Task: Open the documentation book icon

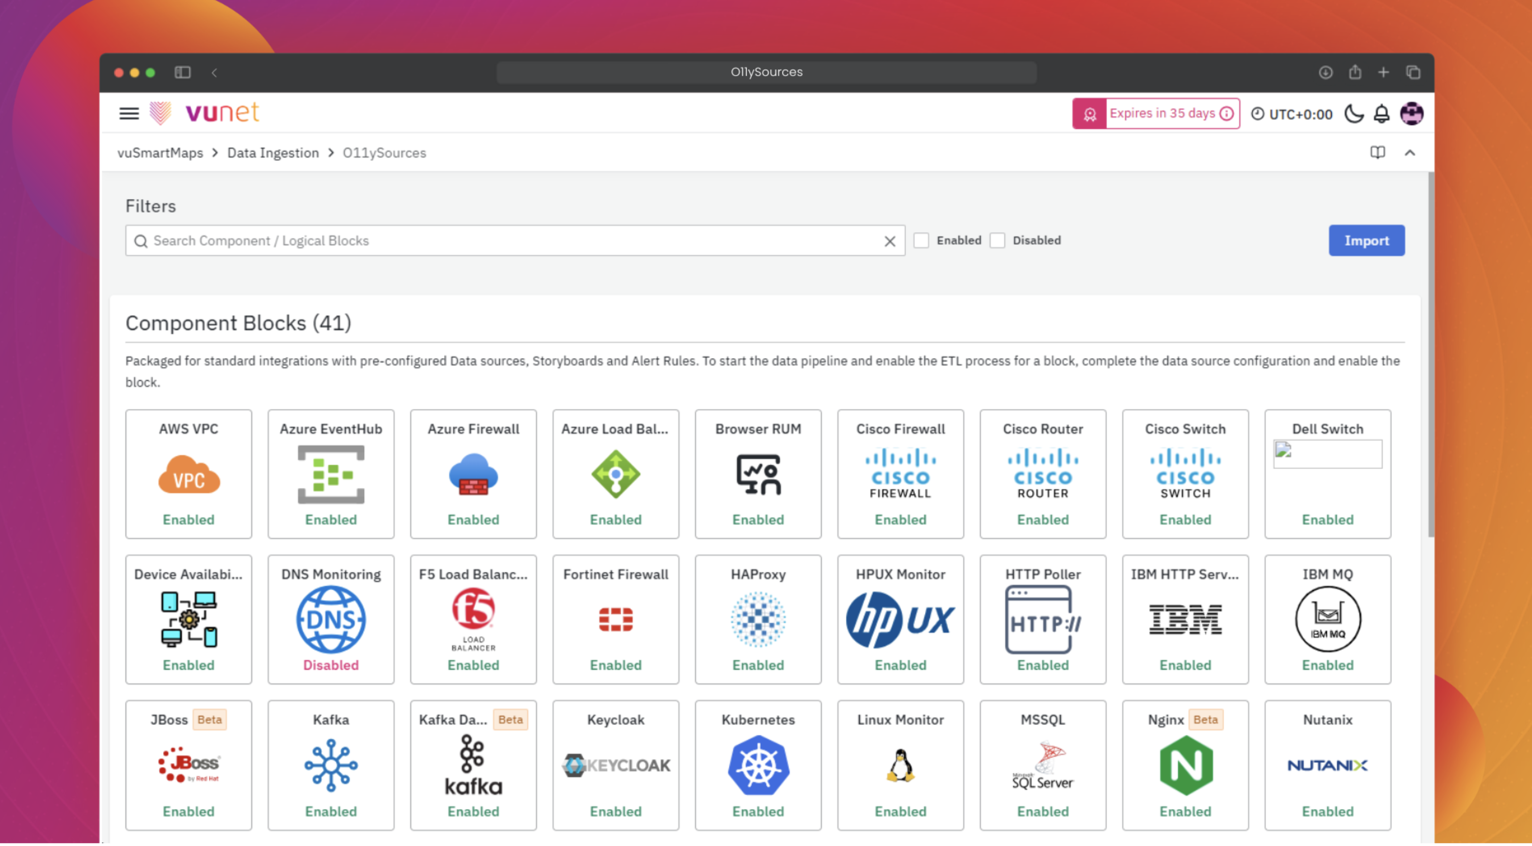Action: point(1377,153)
